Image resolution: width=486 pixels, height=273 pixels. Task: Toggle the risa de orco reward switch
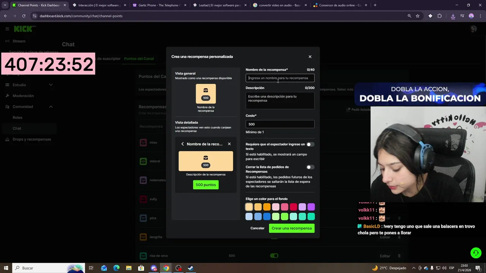(274, 256)
